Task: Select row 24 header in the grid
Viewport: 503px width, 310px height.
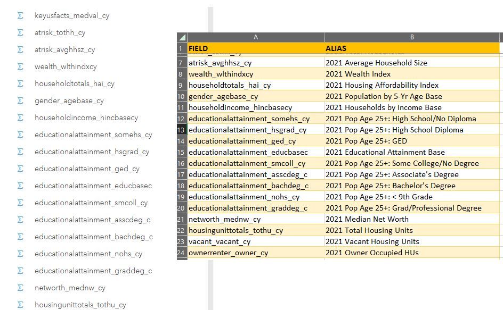Action: pyautogui.click(x=182, y=253)
